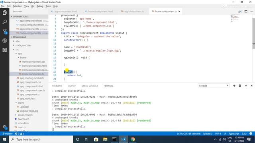Click the Ln 19, Col 3 status indicator
This screenshot has width=255, height=143.
click(x=188, y=133)
